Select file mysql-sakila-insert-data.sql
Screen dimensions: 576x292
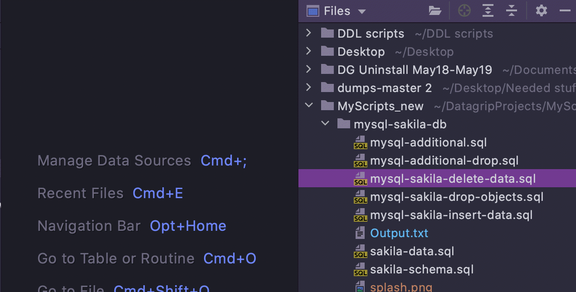437,214
